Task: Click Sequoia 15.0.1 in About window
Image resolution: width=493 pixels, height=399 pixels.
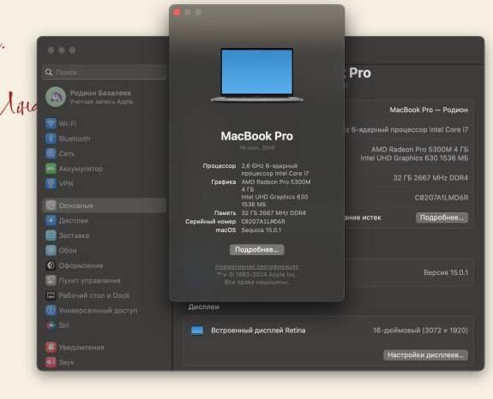Action: click(x=262, y=230)
